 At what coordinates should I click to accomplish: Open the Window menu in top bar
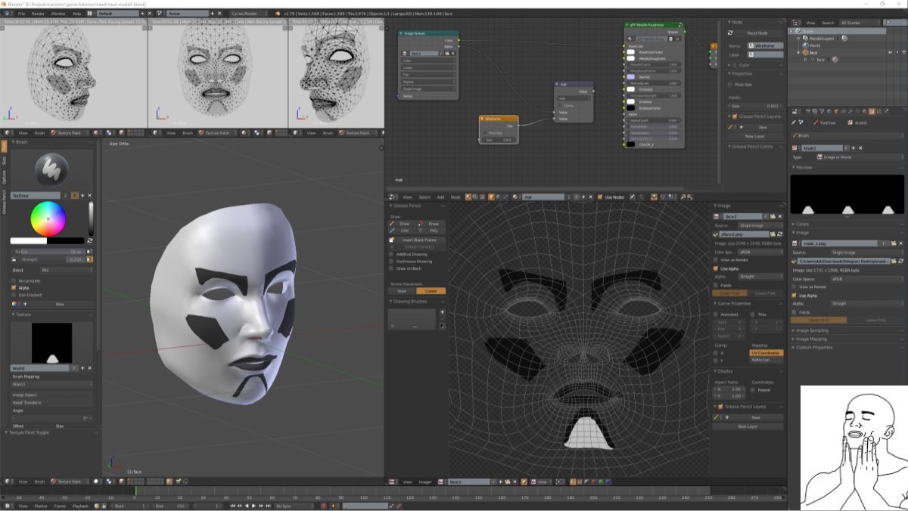(58, 14)
